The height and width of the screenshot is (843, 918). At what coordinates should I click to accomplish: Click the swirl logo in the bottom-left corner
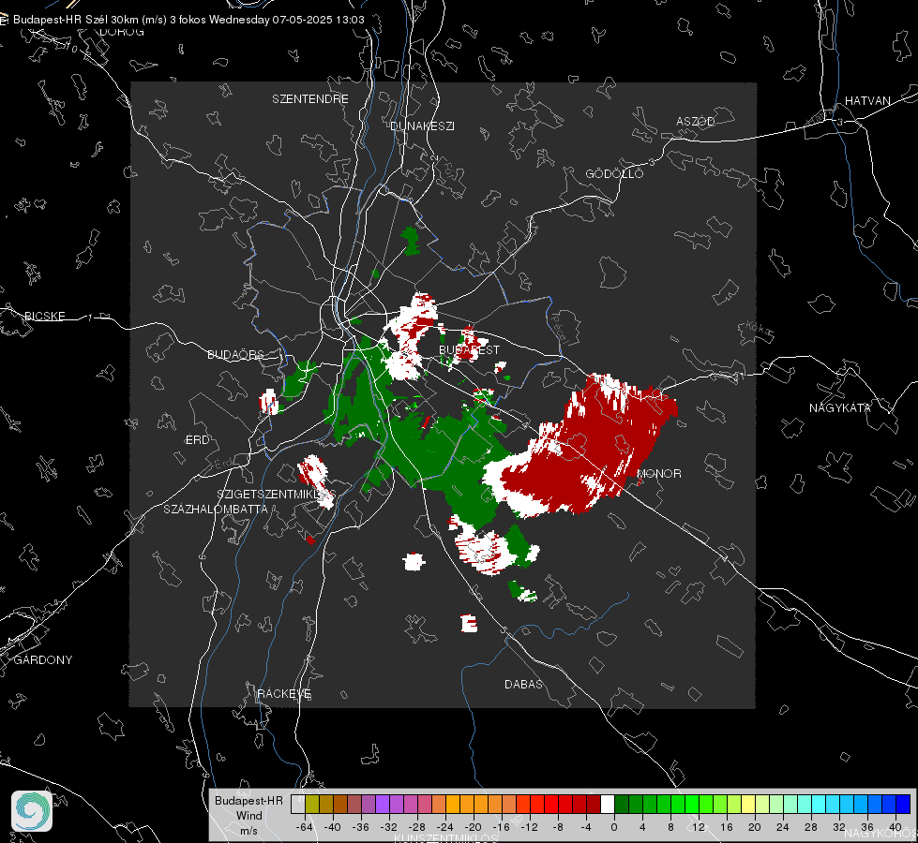(x=32, y=811)
